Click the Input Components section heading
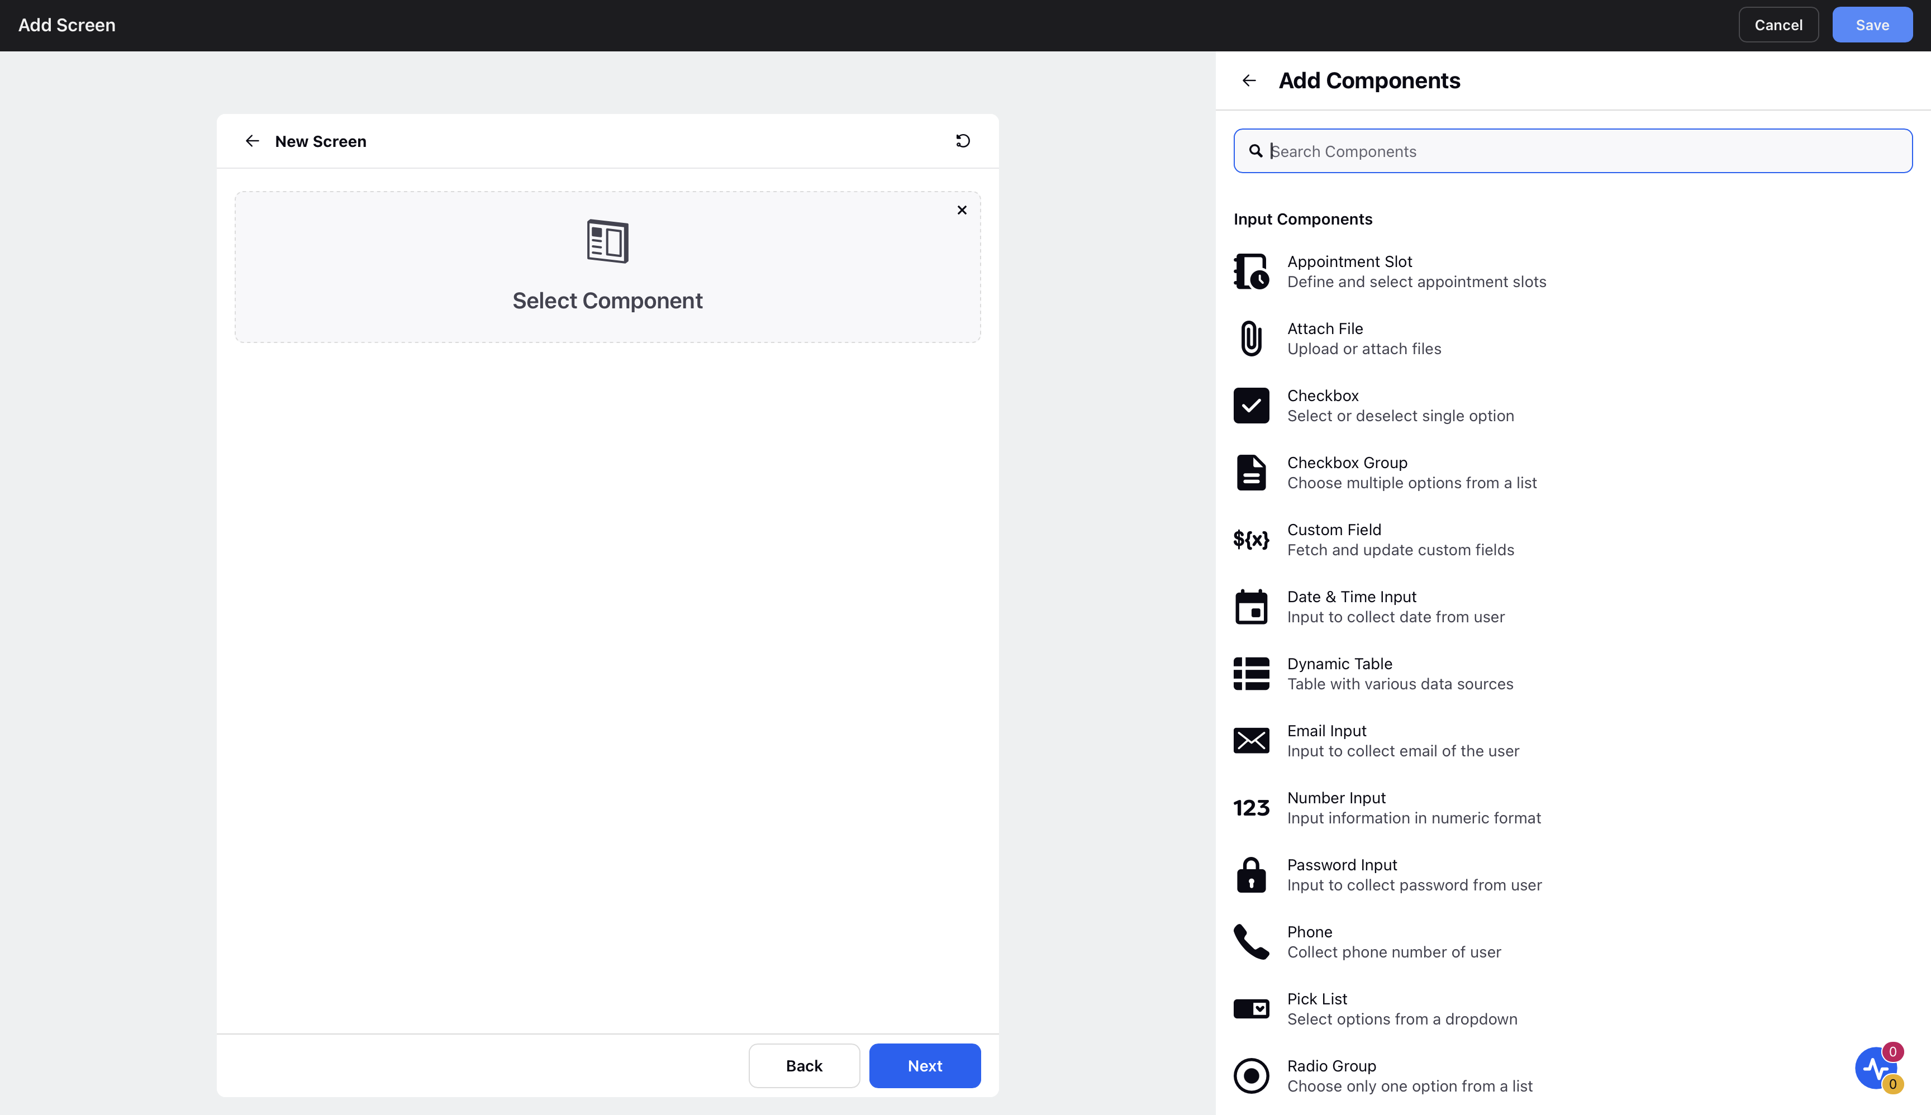 (1302, 219)
